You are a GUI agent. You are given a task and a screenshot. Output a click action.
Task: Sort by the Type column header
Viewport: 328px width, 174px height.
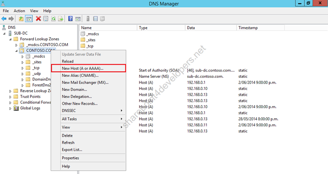point(161,28)
